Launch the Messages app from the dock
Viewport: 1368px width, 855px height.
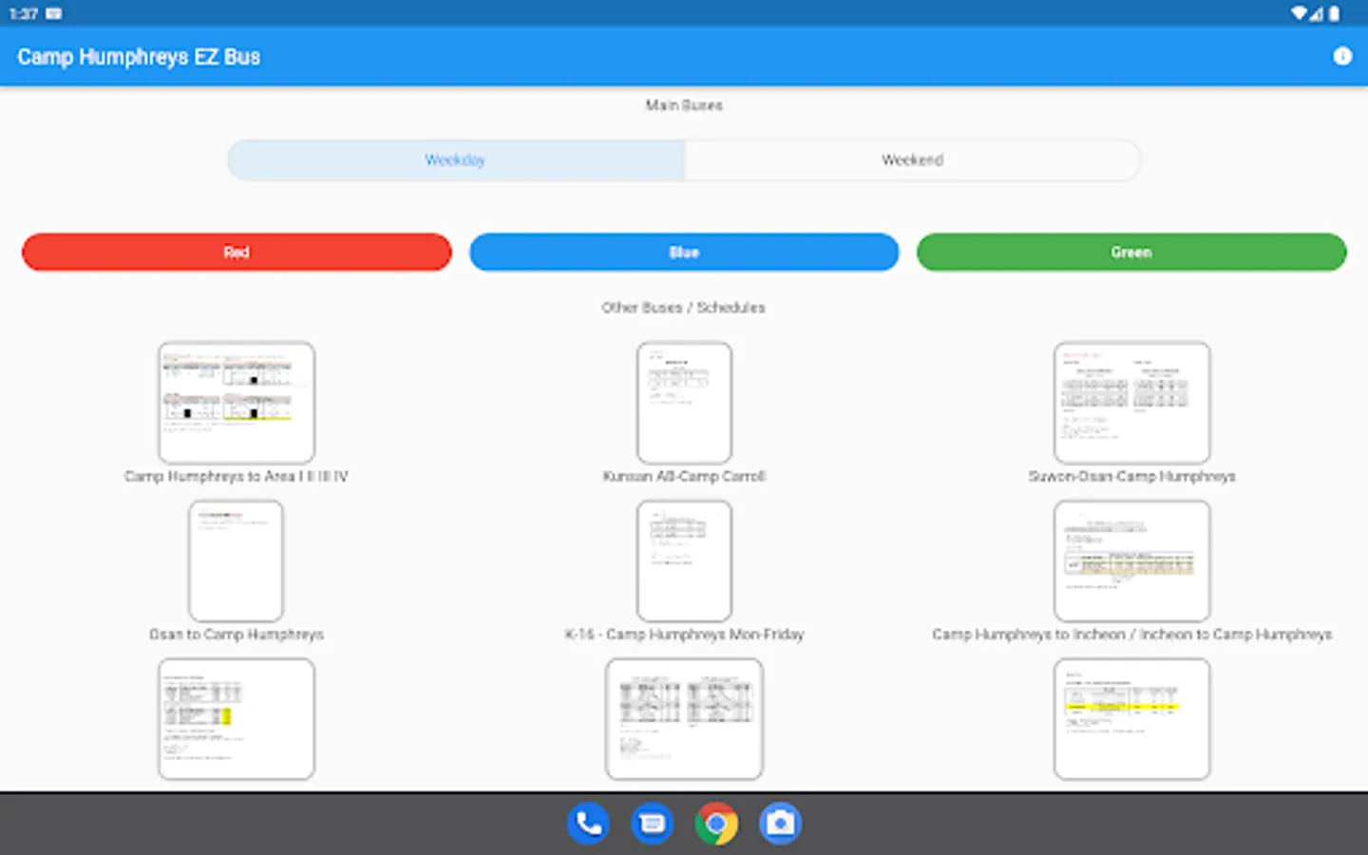click(x=652, y=824)
